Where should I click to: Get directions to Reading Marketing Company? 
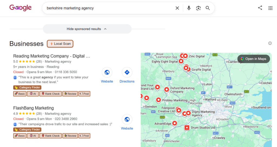[127, 72]
